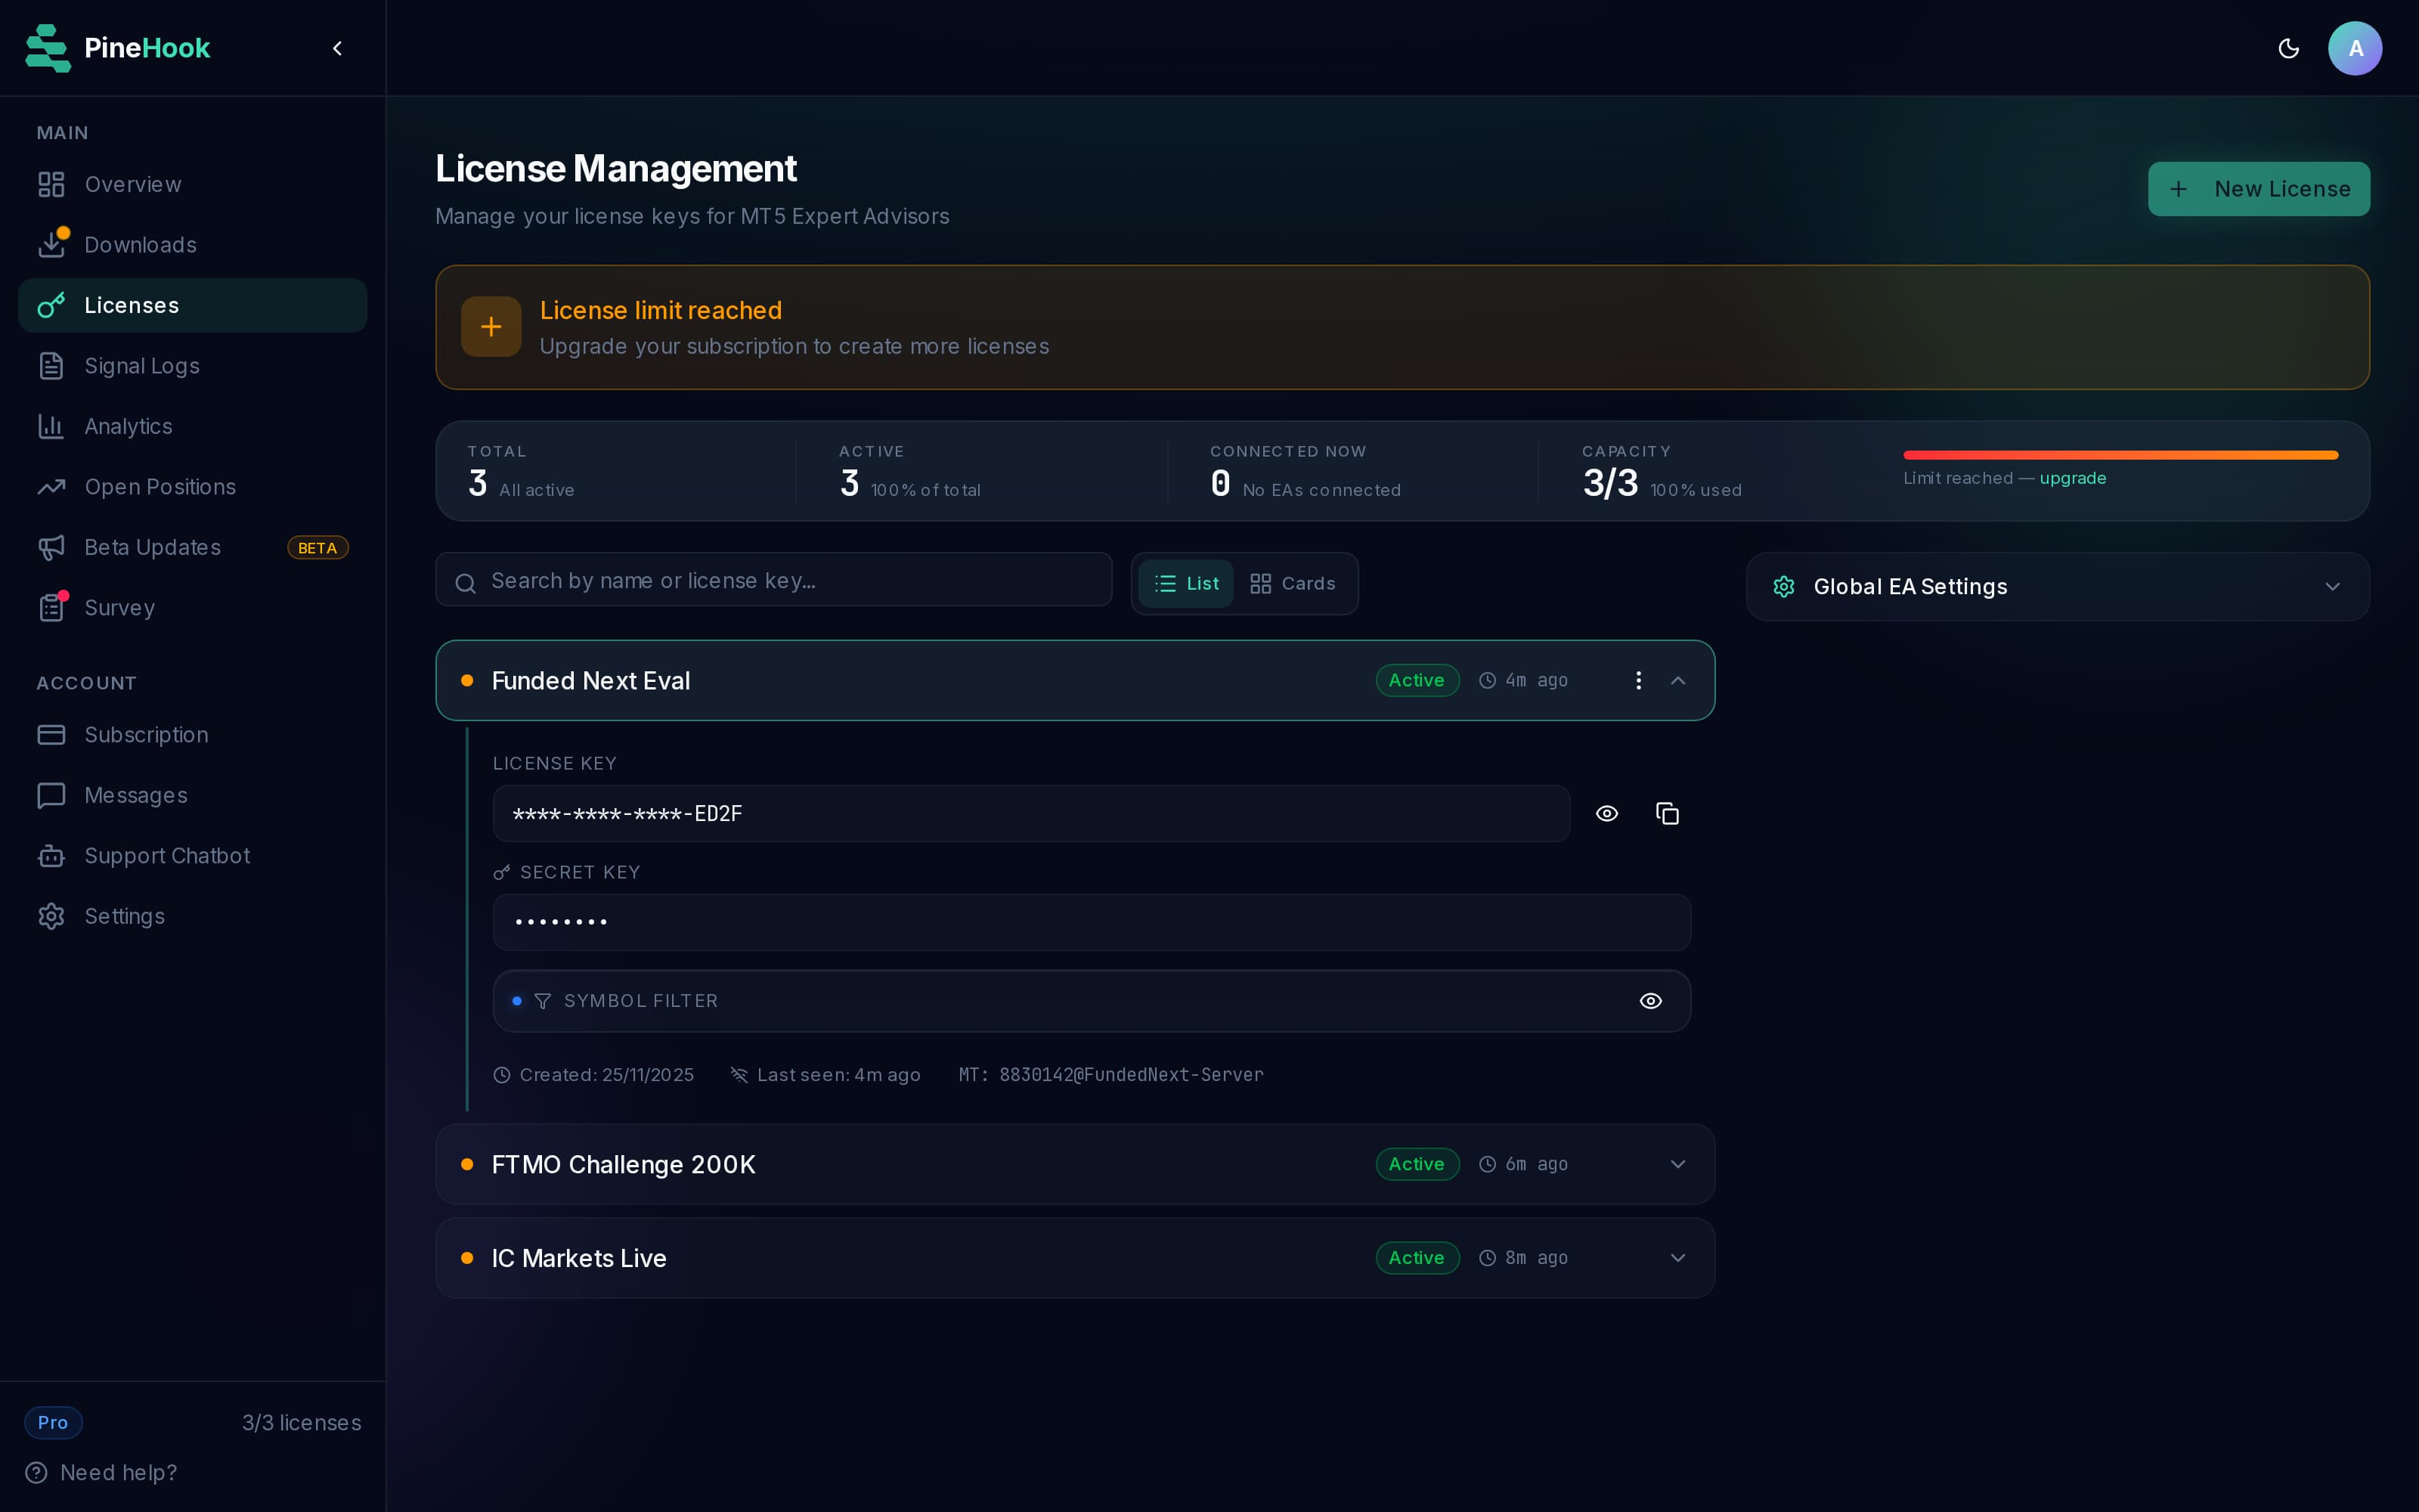The image size is (2419, 1512).
Task: Click the Pro plan badge
Action: 53,1423
